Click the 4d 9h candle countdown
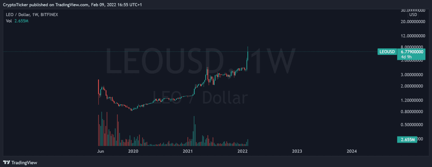Image resolution: width=432 pixels, height=167 pixels. click(406, 57)
